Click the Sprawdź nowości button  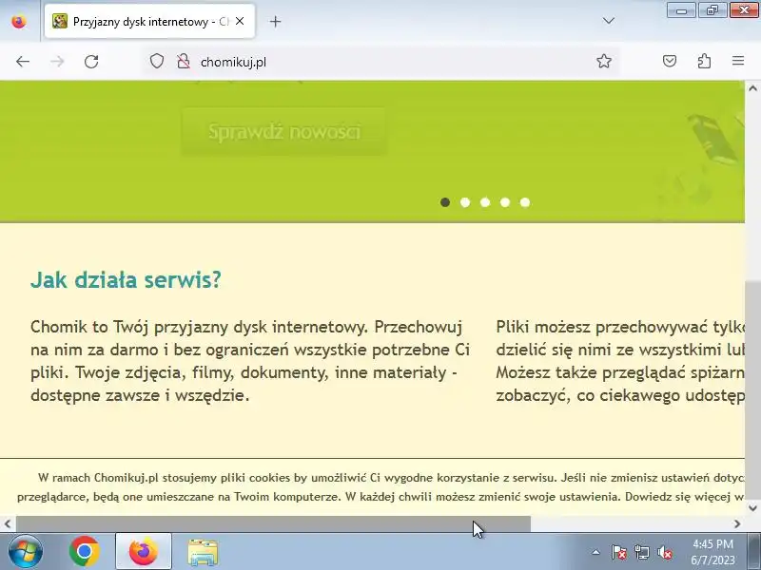pos(283,132)
